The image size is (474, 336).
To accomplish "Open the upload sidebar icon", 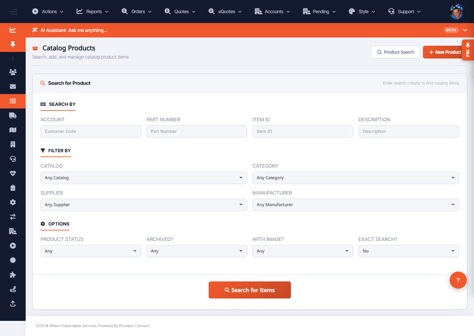I will [13, 303].
